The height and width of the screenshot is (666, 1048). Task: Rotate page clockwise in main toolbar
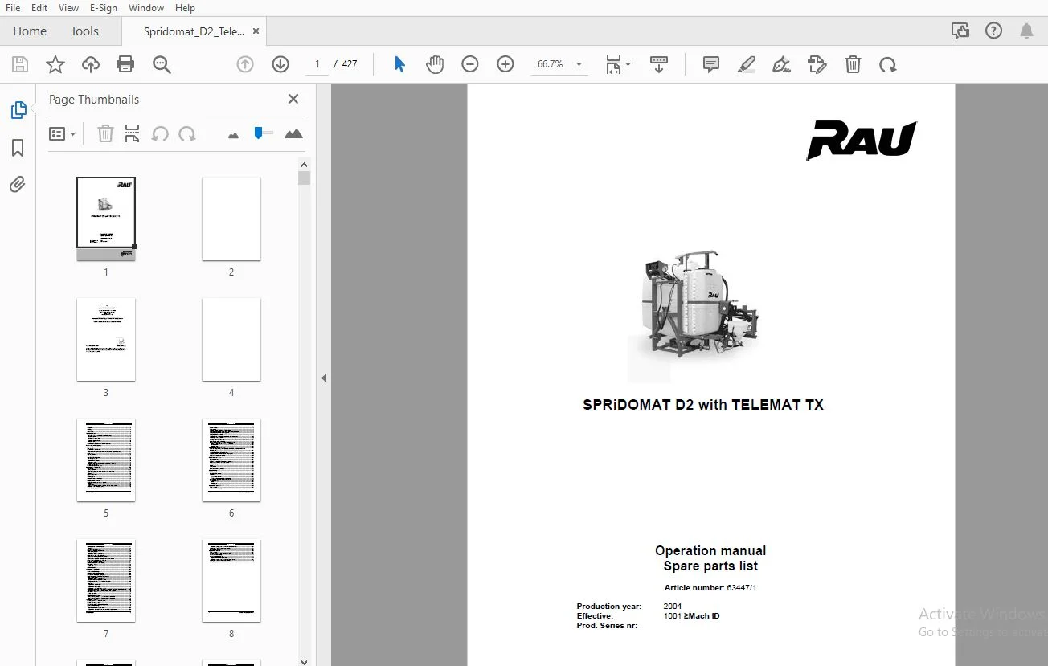click(x=888, y=64)
